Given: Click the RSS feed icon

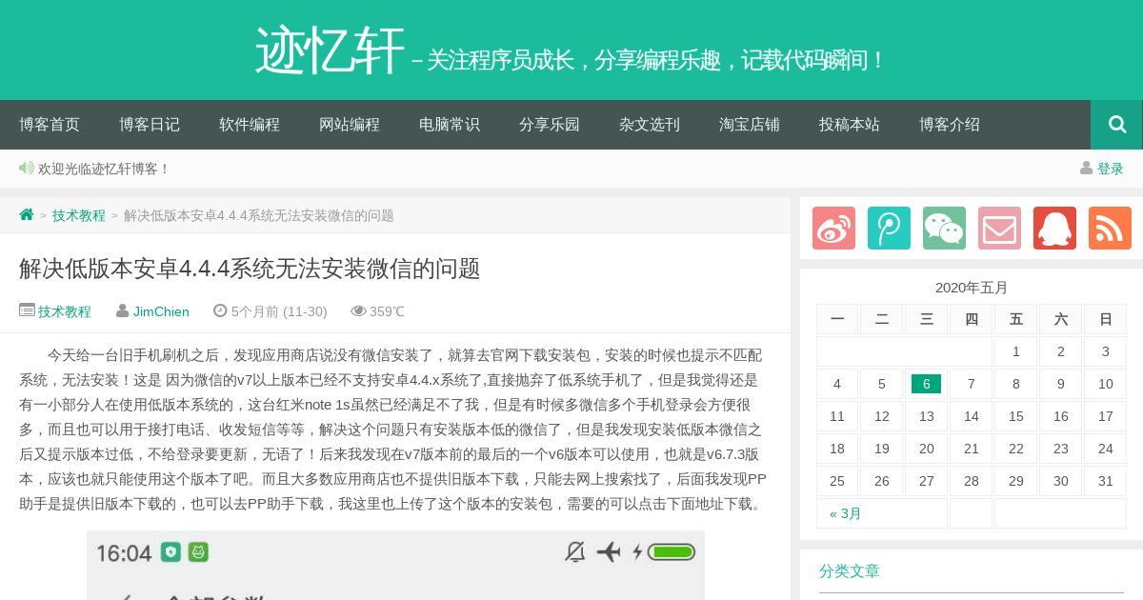Looking at the screenshot, I should (1110, 229).
